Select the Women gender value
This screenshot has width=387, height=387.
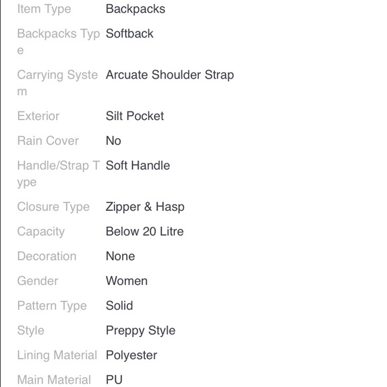click(x=127, y=281)
